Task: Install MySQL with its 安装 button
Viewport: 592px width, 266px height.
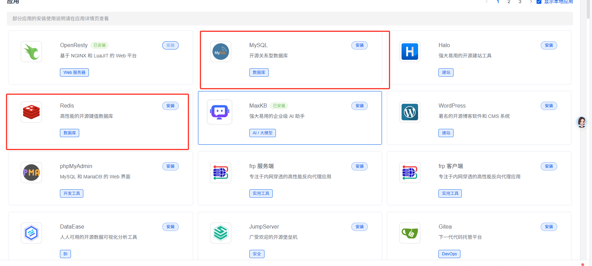Action: click(360, 45)
